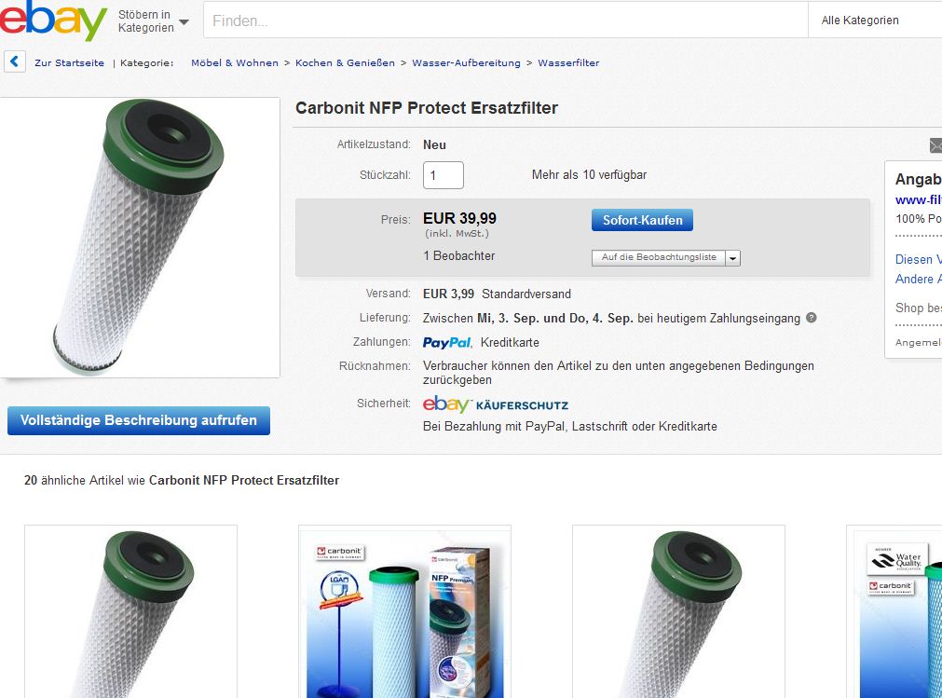Click the delivery help question mark icon
942x698 pixels.
[811, 318]
